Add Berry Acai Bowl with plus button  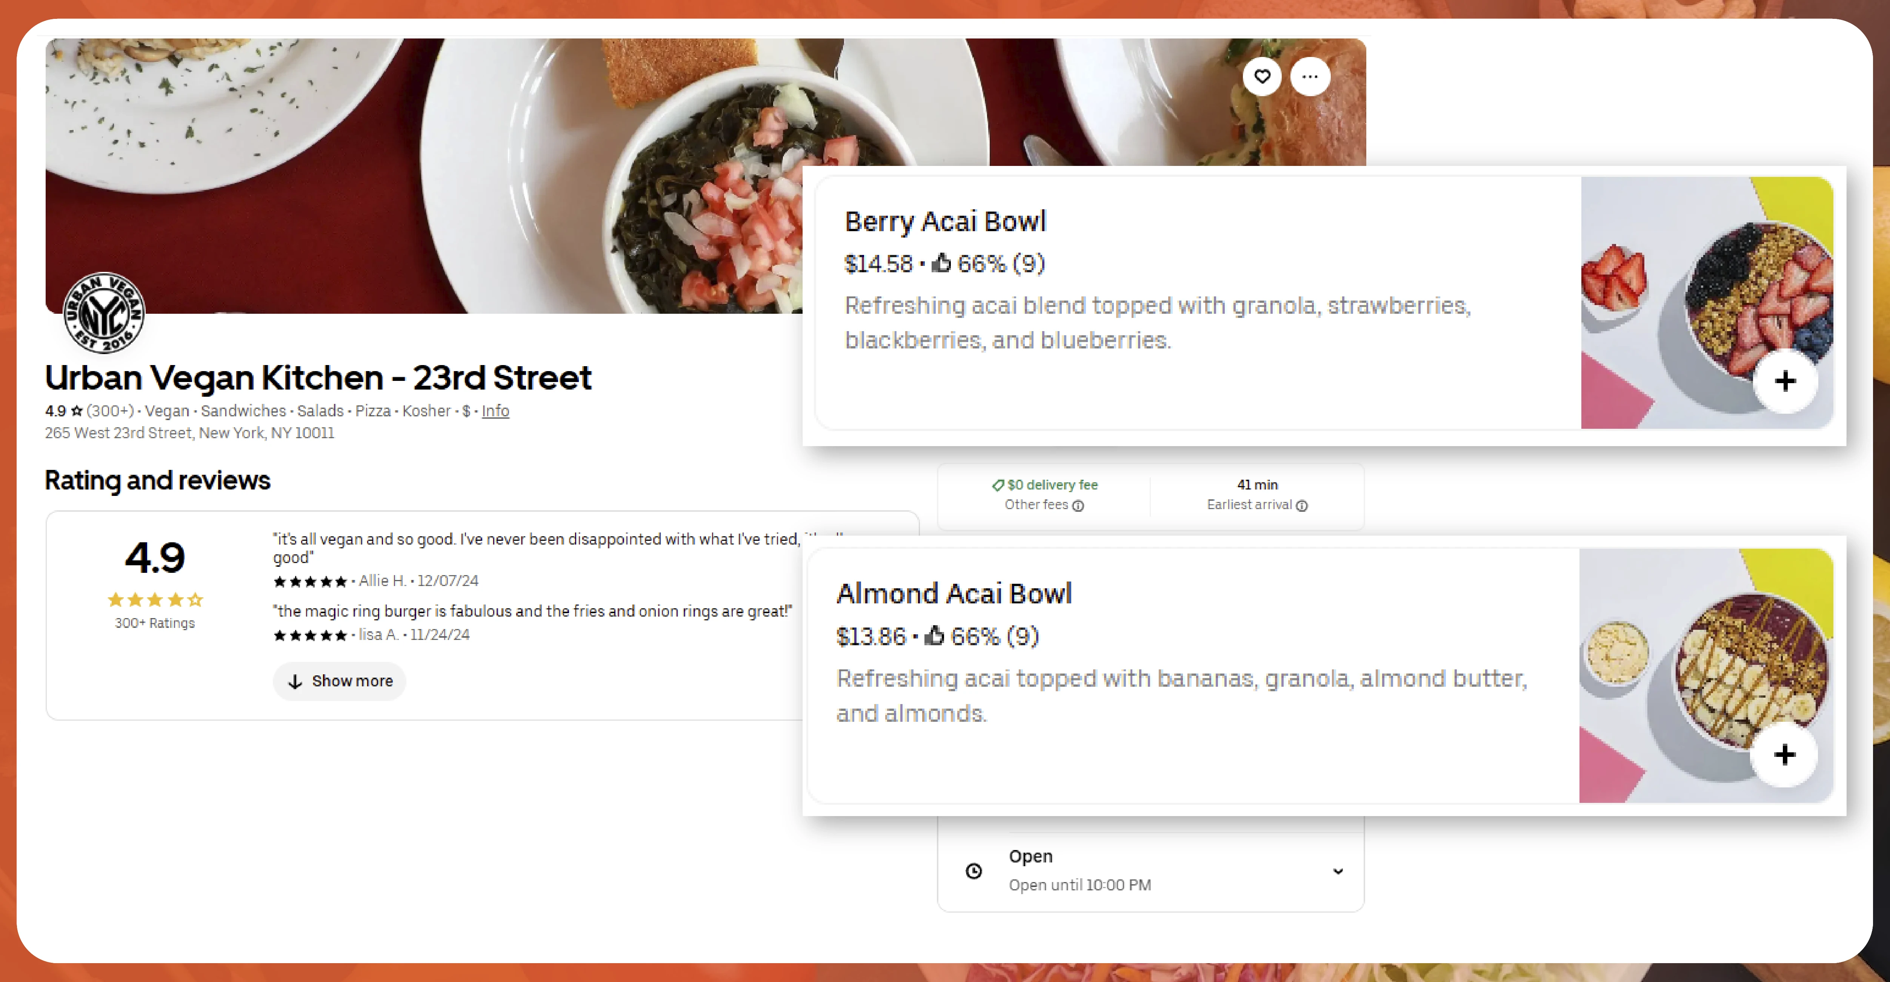click(x=1785, y=381)
